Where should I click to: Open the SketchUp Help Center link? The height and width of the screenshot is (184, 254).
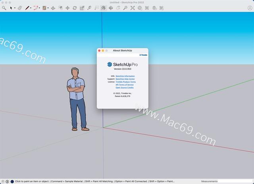(125, 79)
